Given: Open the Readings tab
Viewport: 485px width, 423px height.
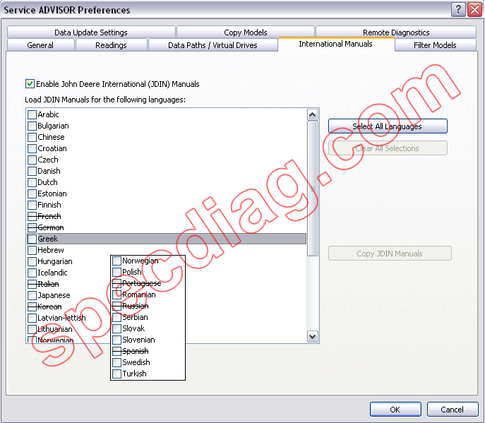Looking at the screenshot, I should 111,45.
